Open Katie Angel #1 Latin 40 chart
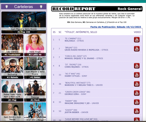Image resolution: width=146 pixels, height=122 pixels. [x=35, y=45]
